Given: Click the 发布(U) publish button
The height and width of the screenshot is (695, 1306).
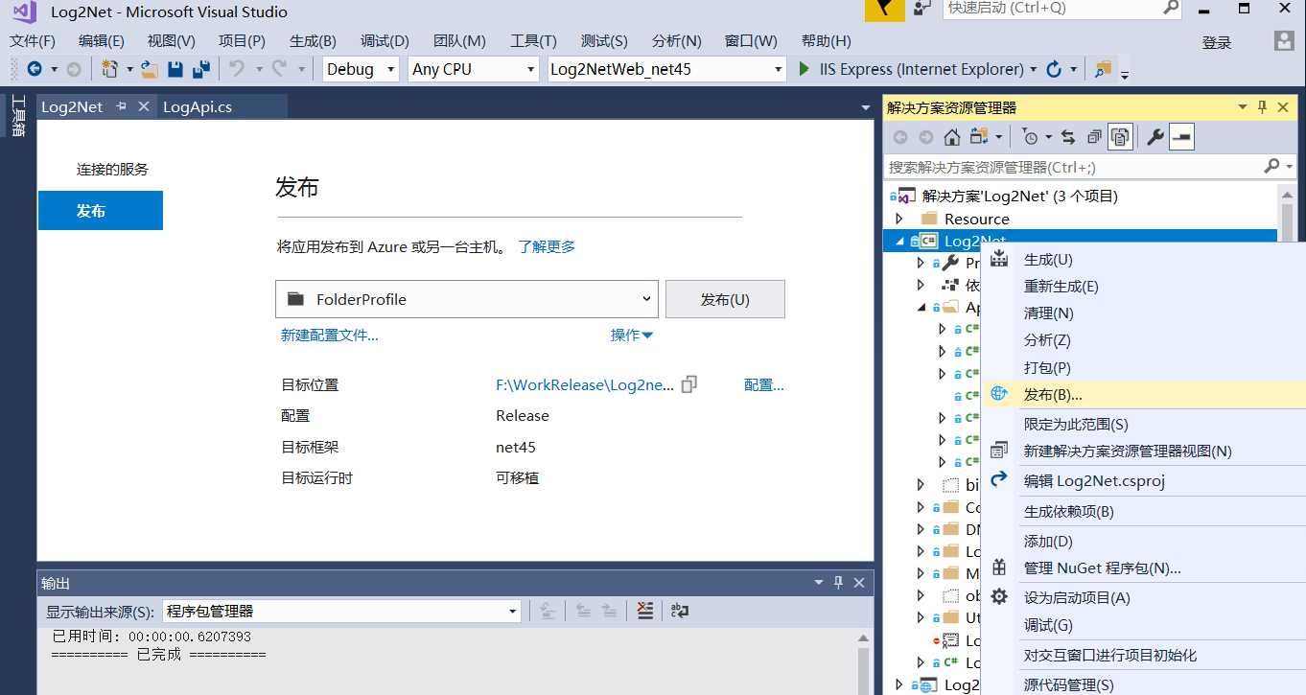Looking at the screenshot, I should (725, 299).
